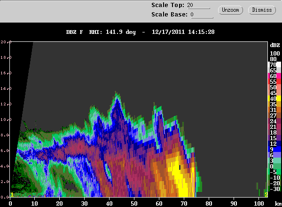Select the light blue 6 dBZ swatch

pos(279,155)
